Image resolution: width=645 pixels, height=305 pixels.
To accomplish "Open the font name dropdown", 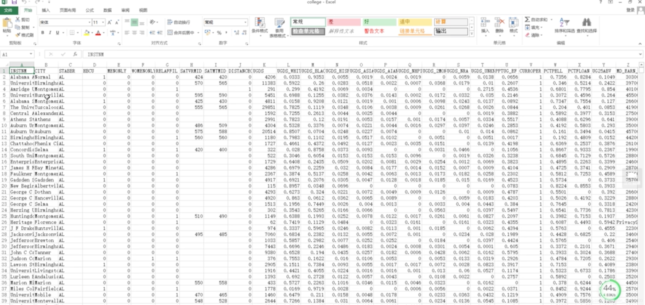I will pos(89,22).
